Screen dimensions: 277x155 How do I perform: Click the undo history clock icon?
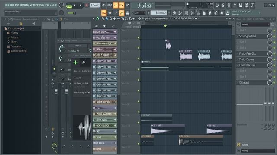[217, 6]
